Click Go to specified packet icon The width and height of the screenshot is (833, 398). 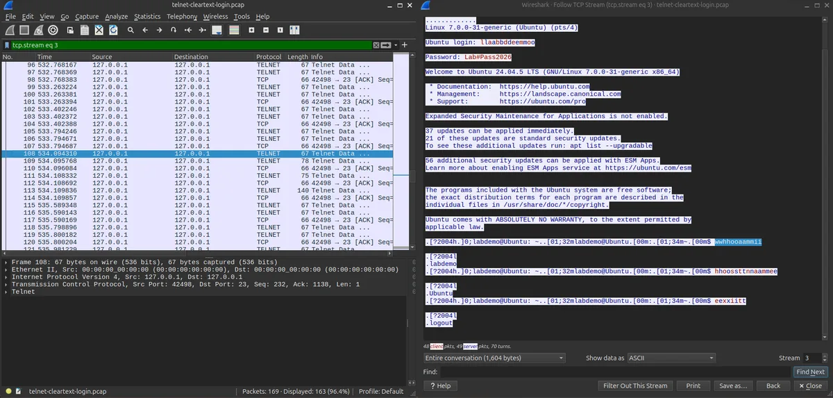click(x=174, y=30)
